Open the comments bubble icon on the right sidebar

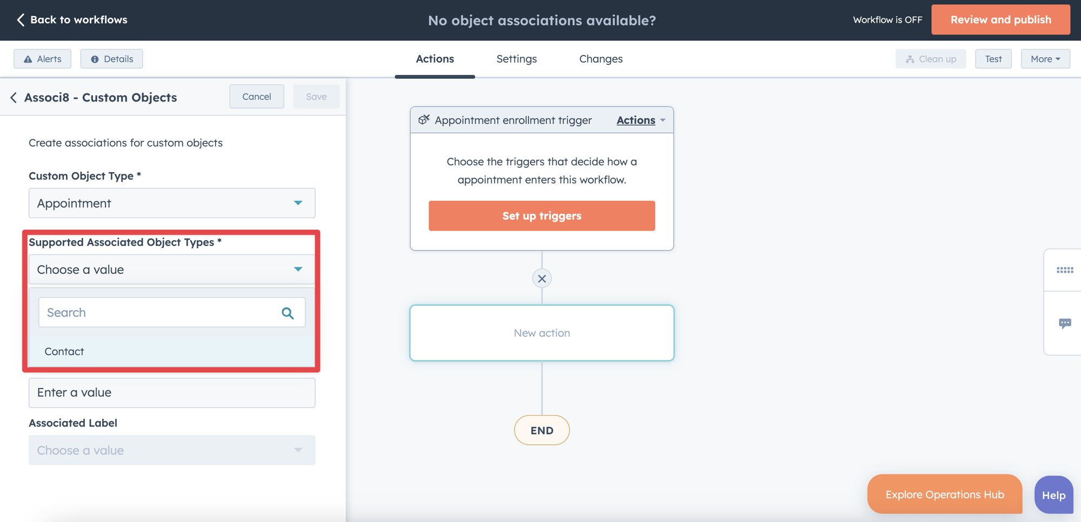[x=1064, y=322]
